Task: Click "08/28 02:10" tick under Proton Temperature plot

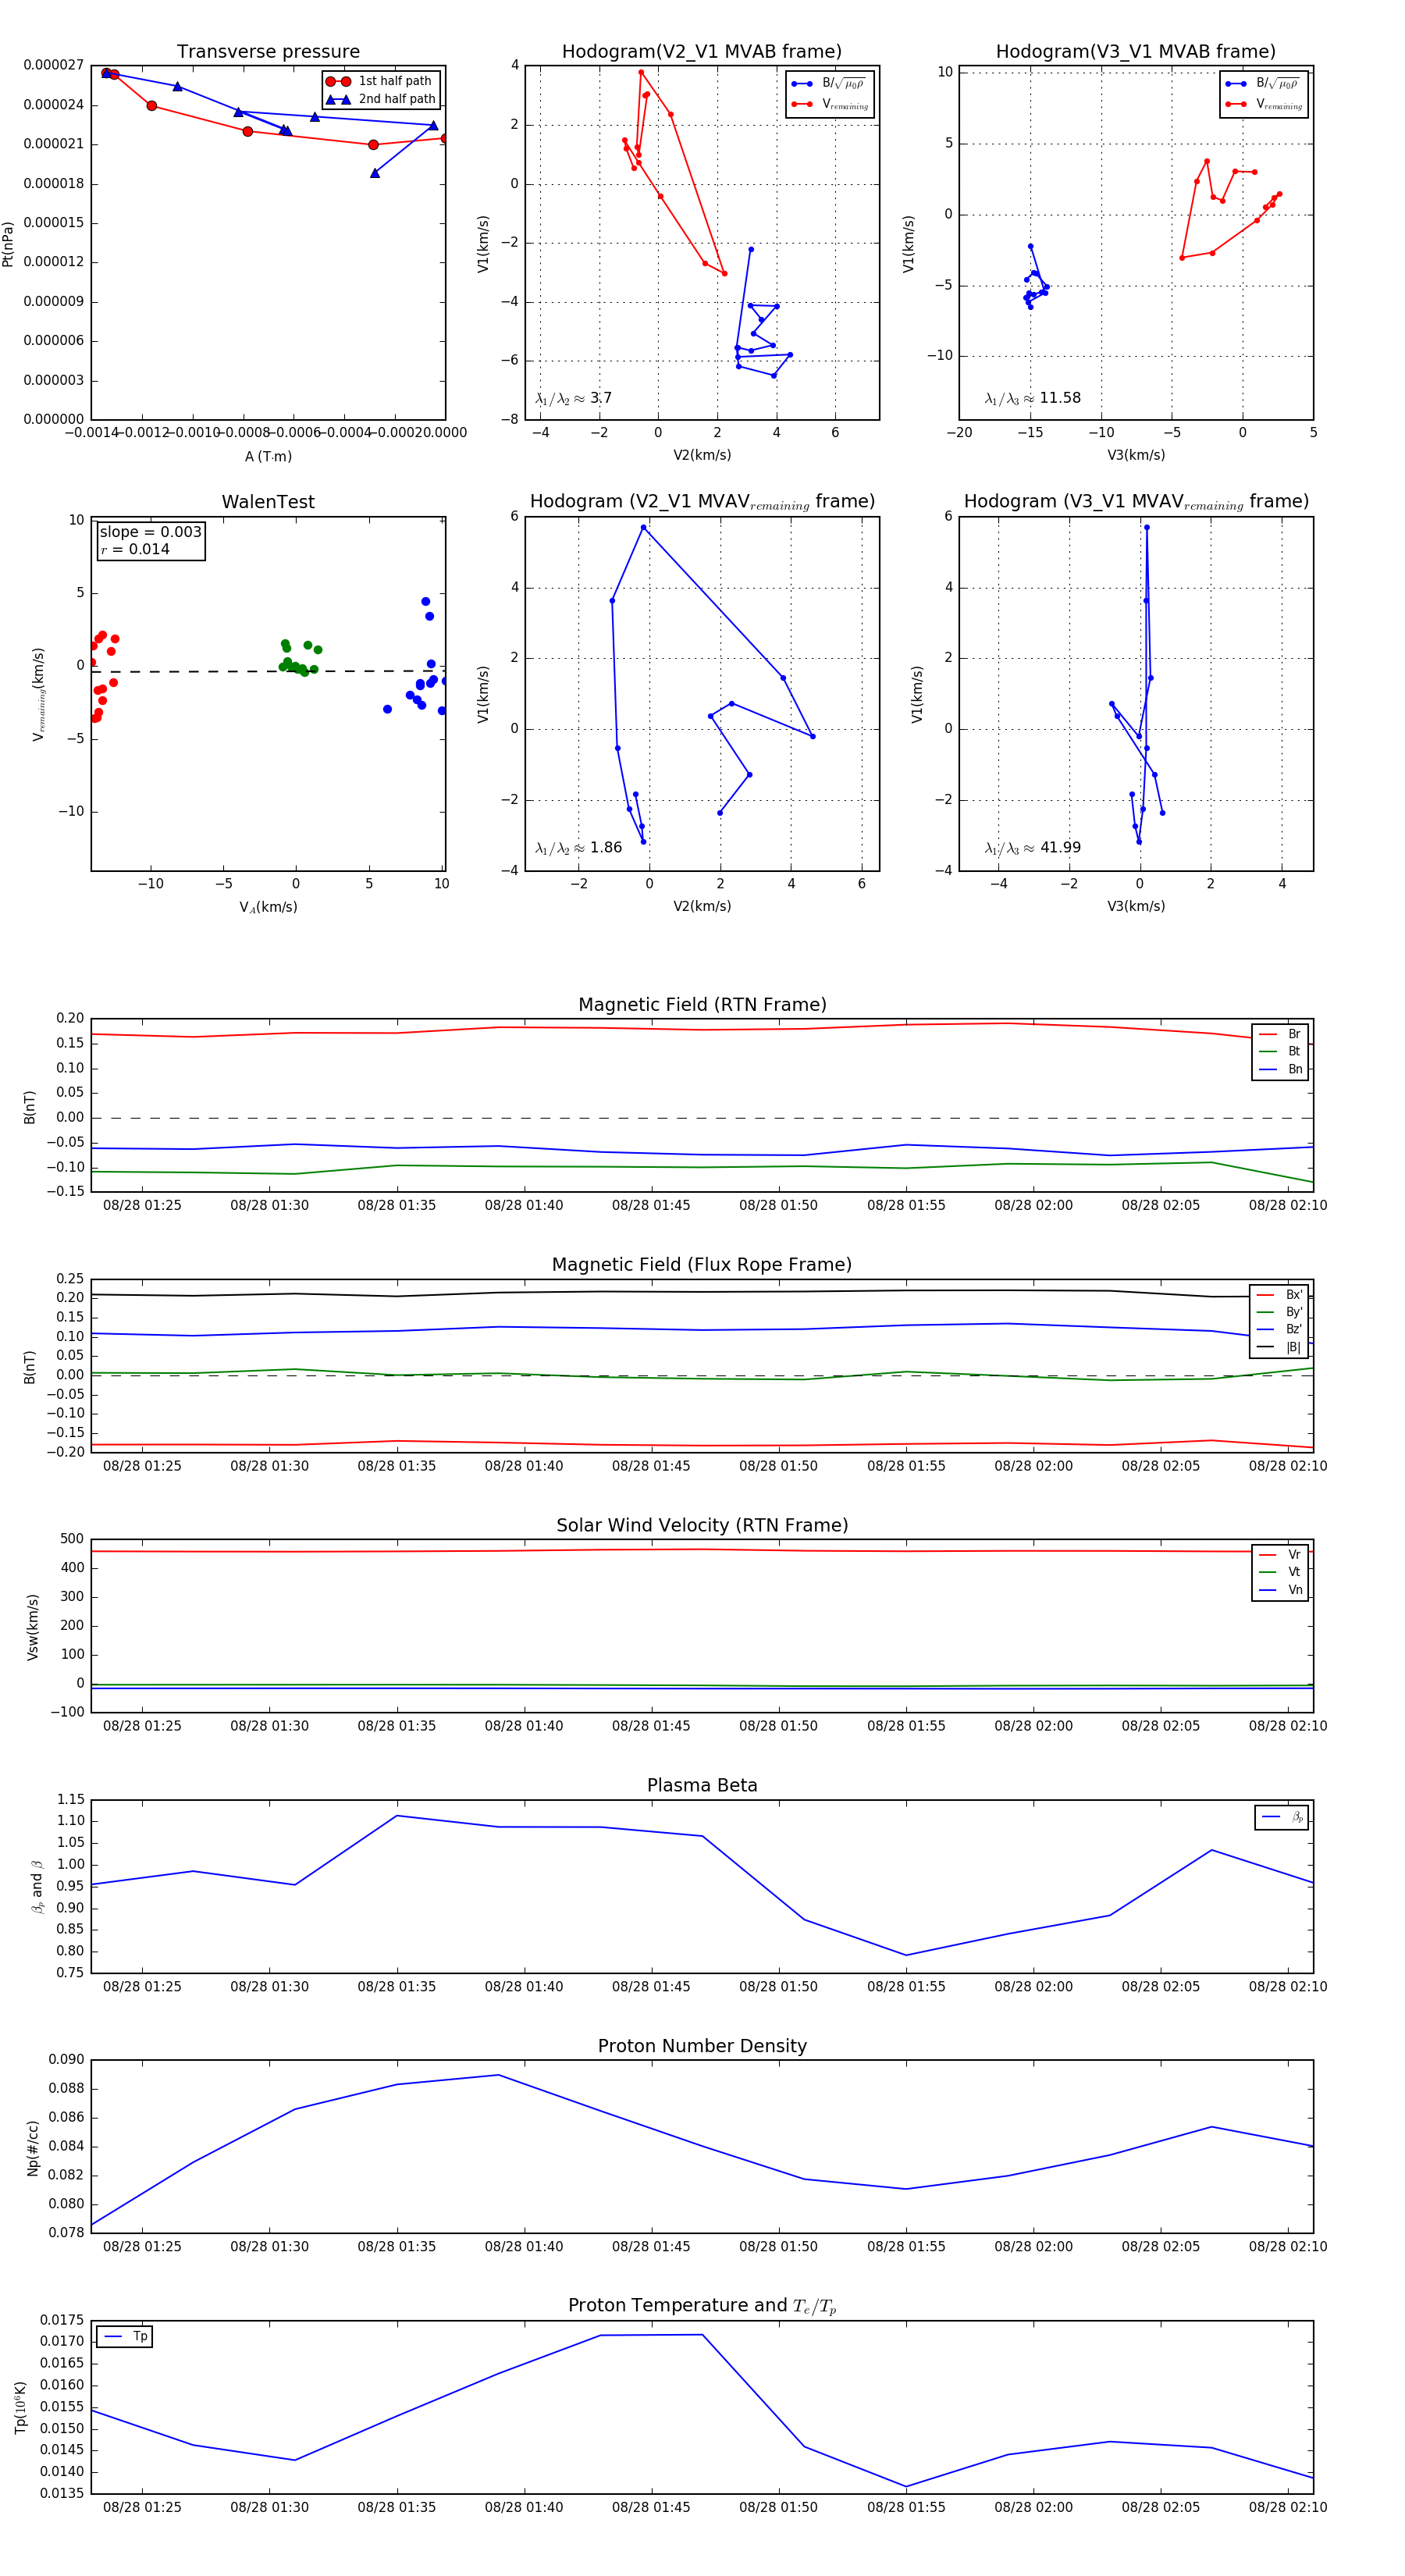Action: (x=1287, y=2507)
